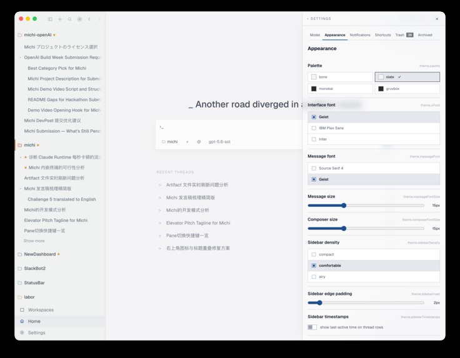460x358 pixels.
Task: Click the Workspaces square icon
Action: coord(22,310)
